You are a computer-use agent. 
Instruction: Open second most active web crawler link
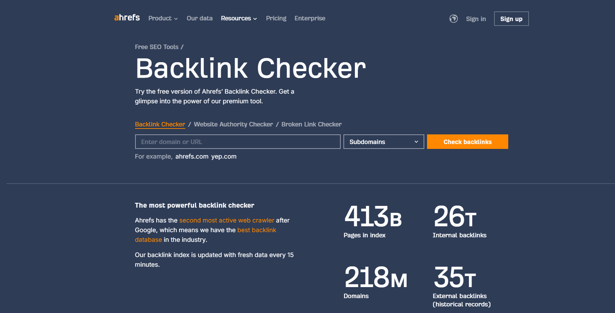[227, 220]
